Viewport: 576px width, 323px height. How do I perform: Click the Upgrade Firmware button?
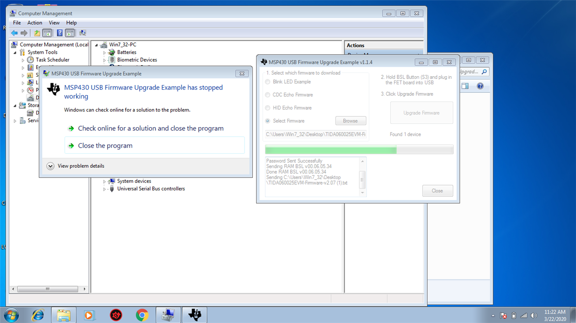tap(421, 113)
